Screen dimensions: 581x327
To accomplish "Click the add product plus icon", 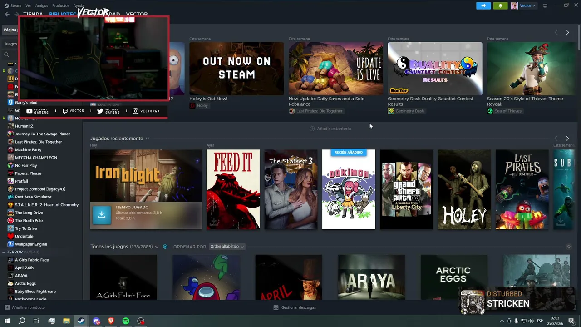I will click(x=7, y=307).
